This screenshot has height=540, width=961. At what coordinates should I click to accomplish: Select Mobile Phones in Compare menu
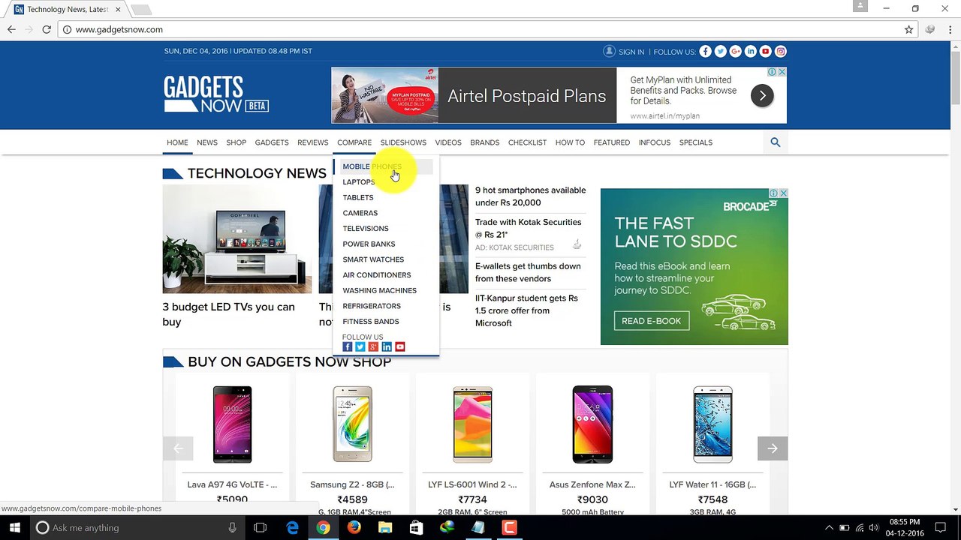click(x=372, y=166)
